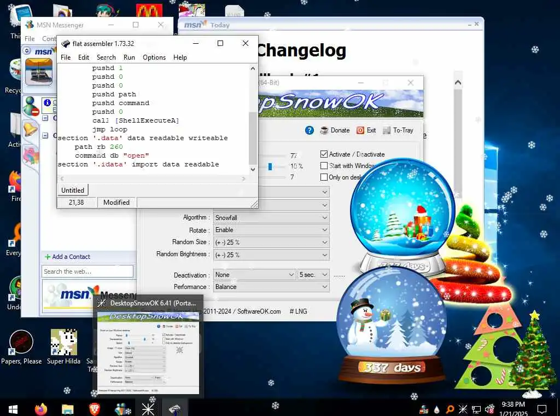Click the Donate button in DesktopSnowOK
The width and height of the screenshot is (560, 416).
click(335, 130)
